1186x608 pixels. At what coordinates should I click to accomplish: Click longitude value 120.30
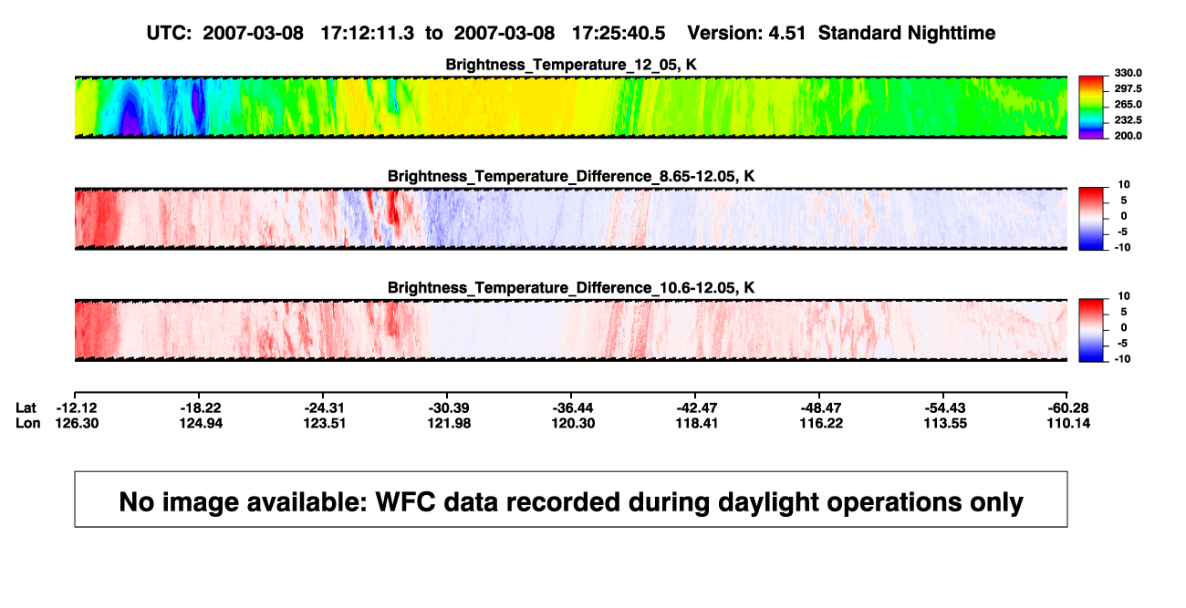point(574,423)
